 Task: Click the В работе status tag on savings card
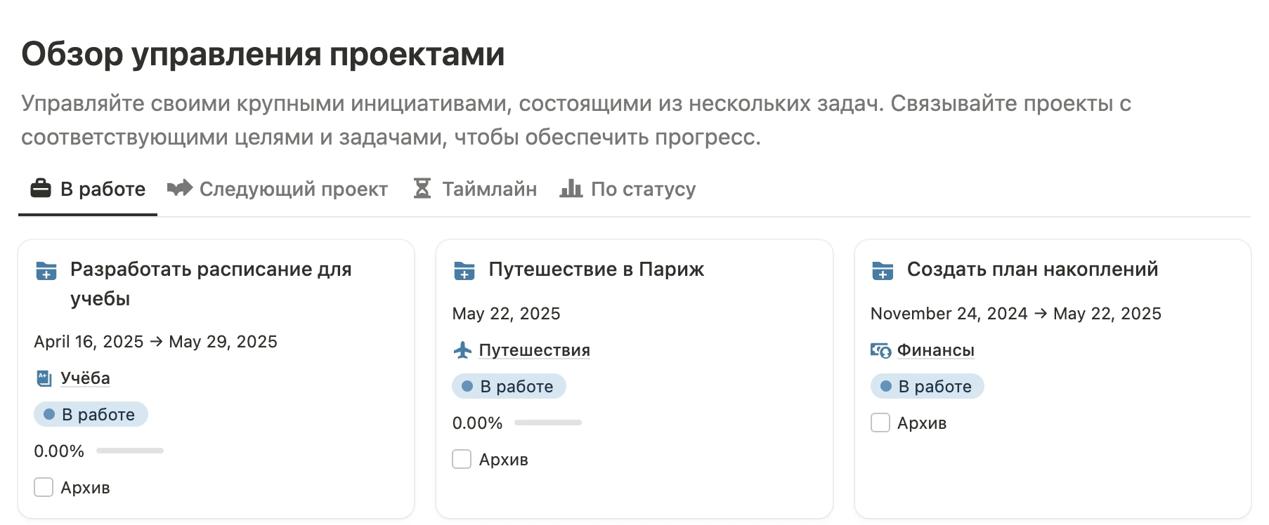(927, 386)
